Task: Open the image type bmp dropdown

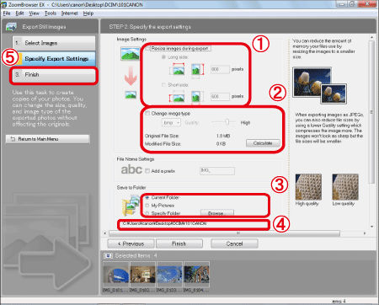Action: 171,123
